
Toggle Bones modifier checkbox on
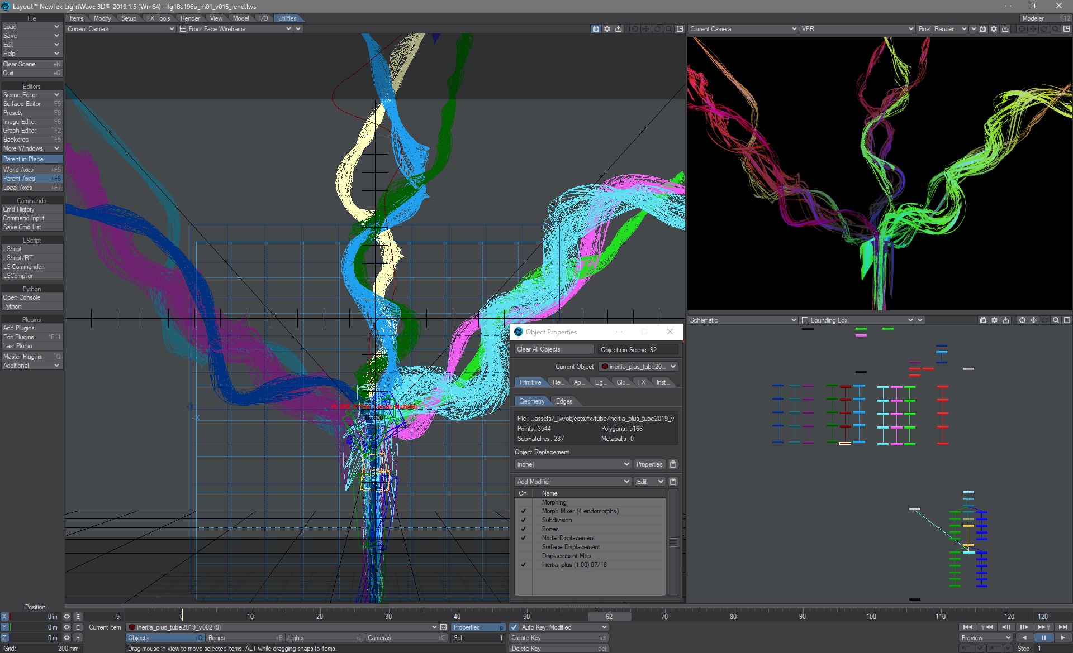tap(524, 528)
